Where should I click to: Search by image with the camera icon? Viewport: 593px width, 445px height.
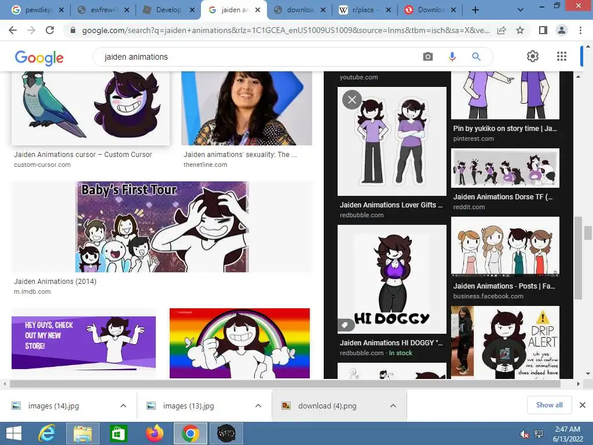tap(428, 57)
